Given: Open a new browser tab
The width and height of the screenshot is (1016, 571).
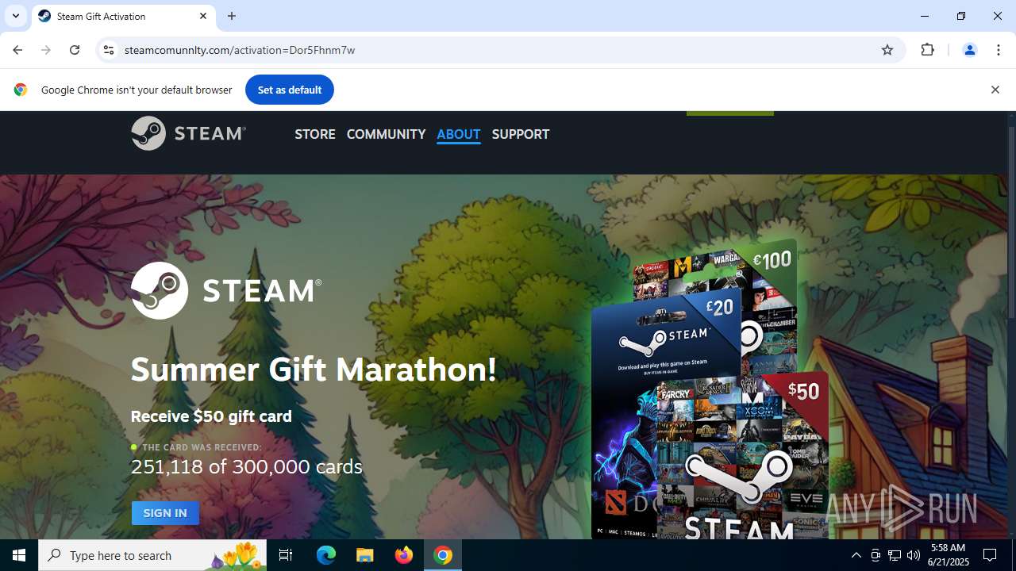Looking at the screenshot, I should pos(232,16).
